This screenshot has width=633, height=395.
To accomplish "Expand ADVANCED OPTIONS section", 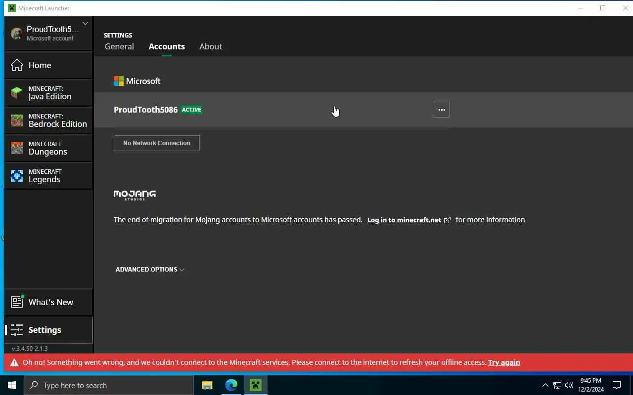I will (150, 270).
